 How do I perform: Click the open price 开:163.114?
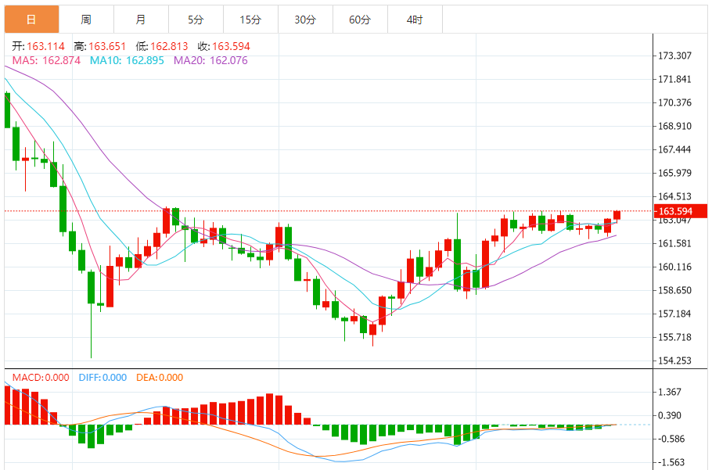tap(38, 46)
